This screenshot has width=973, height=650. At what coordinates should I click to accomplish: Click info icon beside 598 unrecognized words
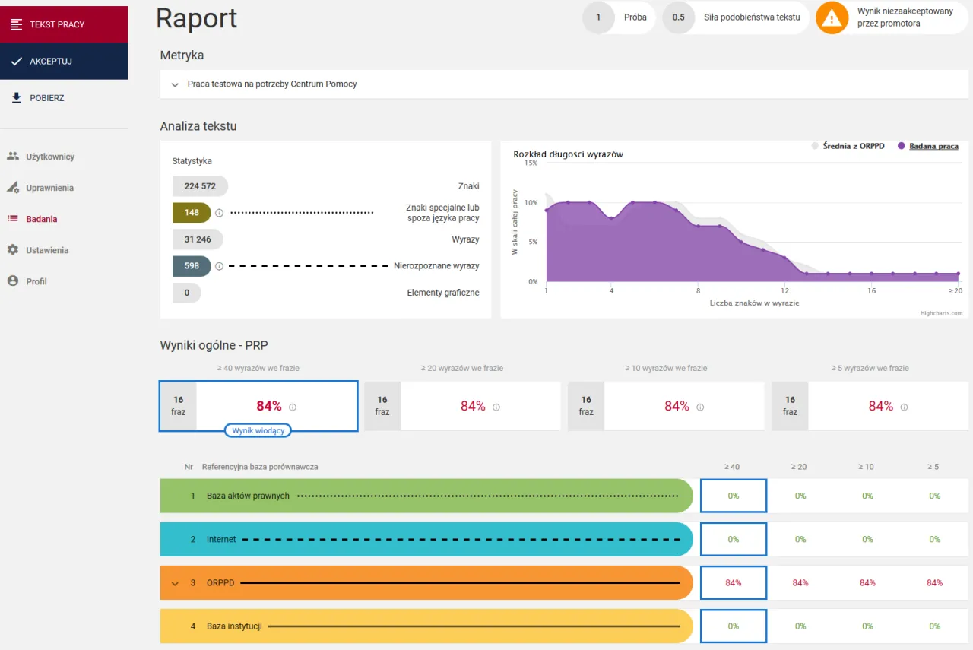click(220, 266)
